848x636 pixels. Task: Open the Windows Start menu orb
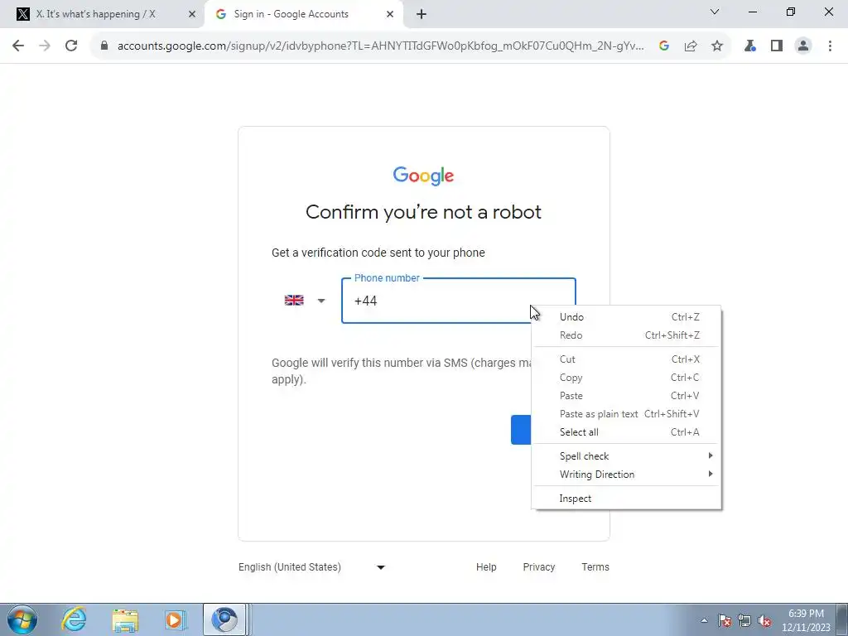click(x=22, y=619)
